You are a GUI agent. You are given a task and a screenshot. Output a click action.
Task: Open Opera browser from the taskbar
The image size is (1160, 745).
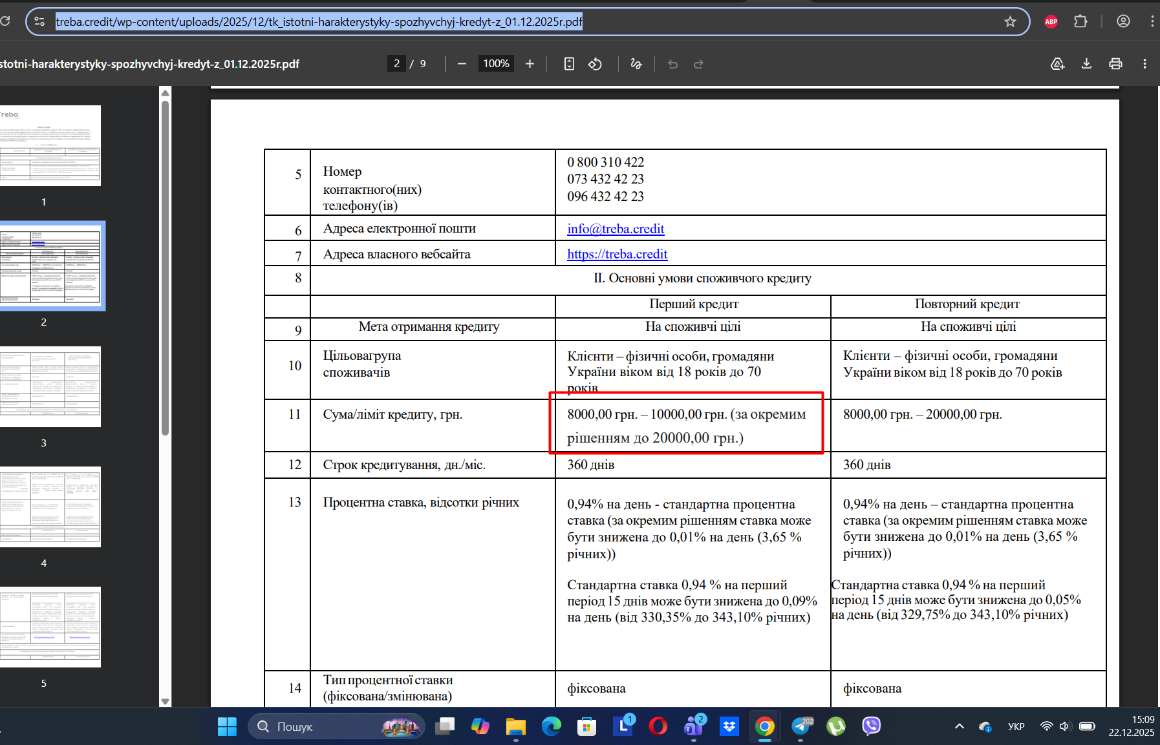[658, 726]
